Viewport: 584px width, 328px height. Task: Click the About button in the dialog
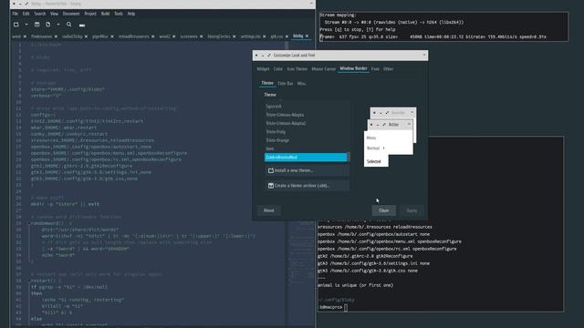pyautogui.click(x=268, y=210)
